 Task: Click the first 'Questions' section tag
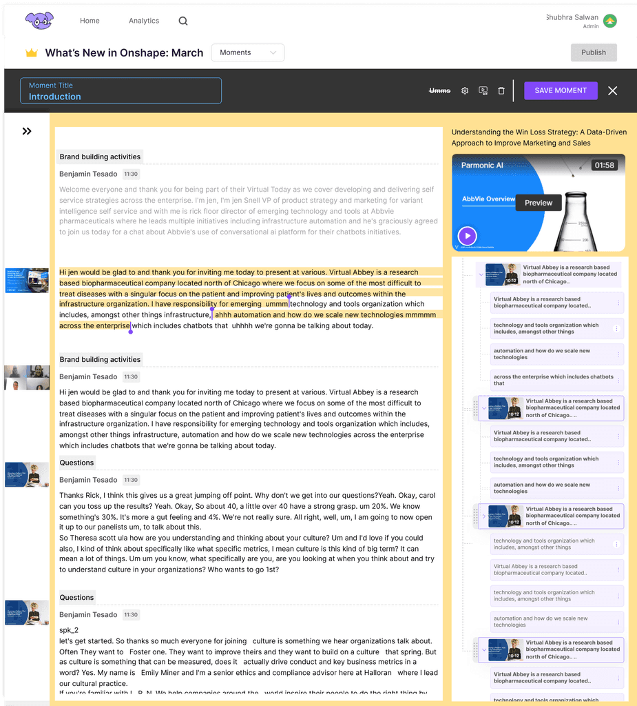click(x=76, y=463)
